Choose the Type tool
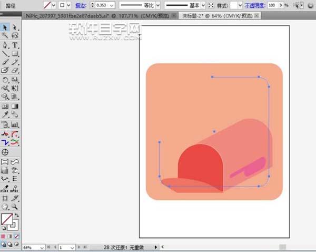 click(15, 45)
